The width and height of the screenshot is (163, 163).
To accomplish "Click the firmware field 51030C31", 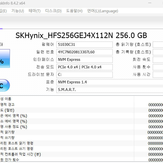I will [84, 45].
